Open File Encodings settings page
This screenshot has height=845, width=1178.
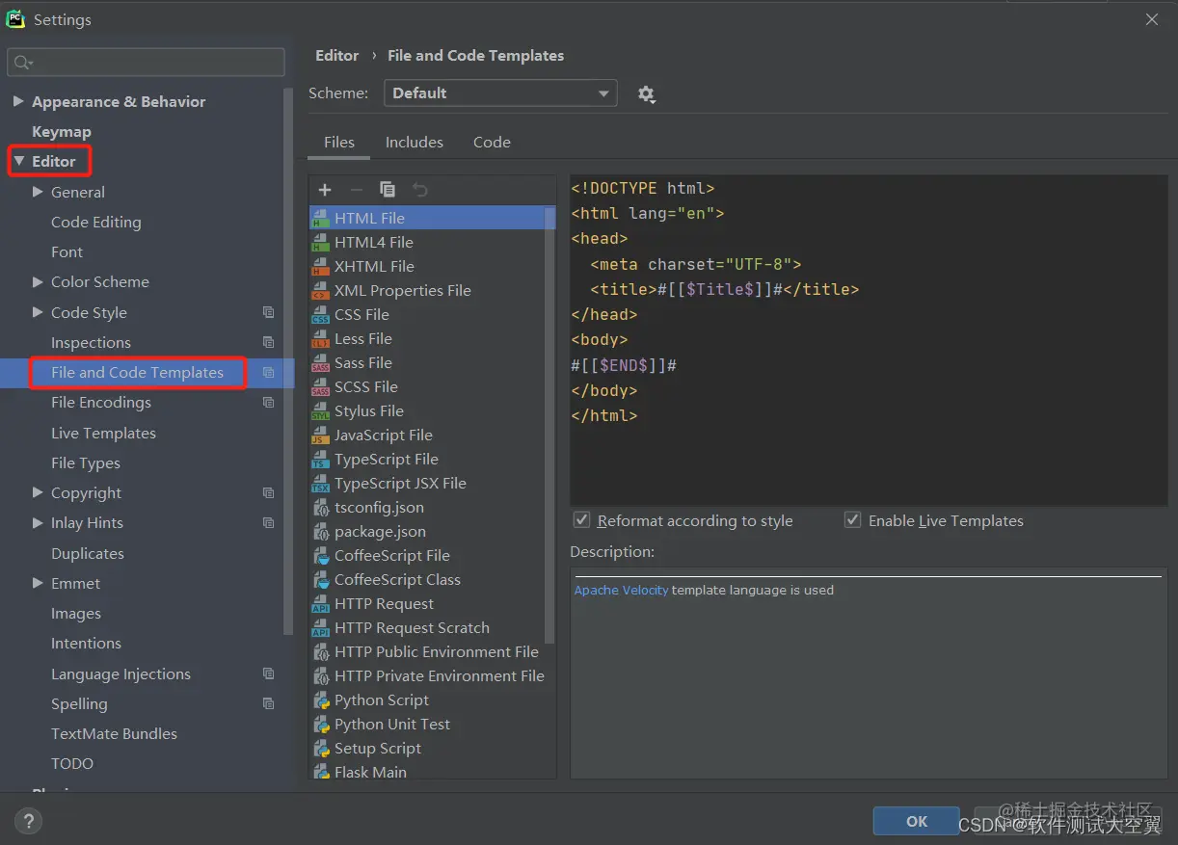pyautogui.click(x=101, y=403)
